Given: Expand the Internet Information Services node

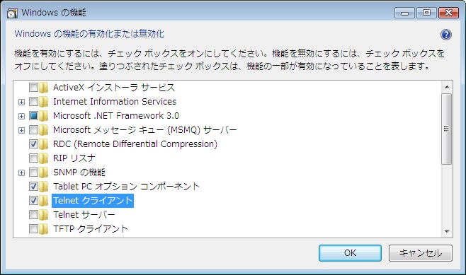Looking at the screenshot, I should pyautogui.click(x=21, y=102).
